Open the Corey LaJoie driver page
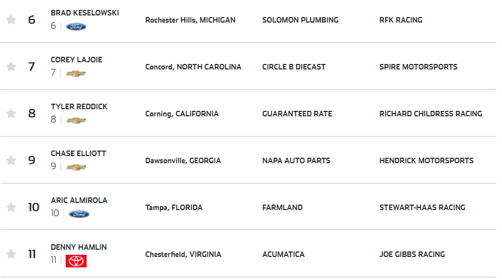The height and width of the screenshot is (279, 502). coord(77,60)
